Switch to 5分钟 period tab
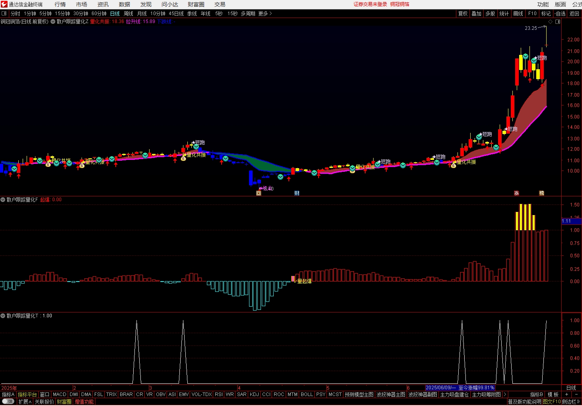 45,14
